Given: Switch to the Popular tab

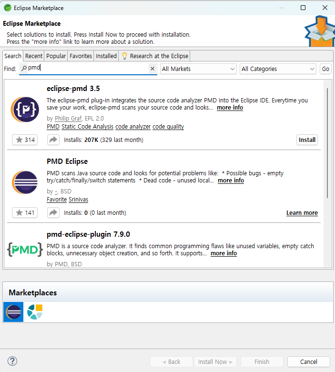Looking at the screenshot, I should [x=56, y=56].
